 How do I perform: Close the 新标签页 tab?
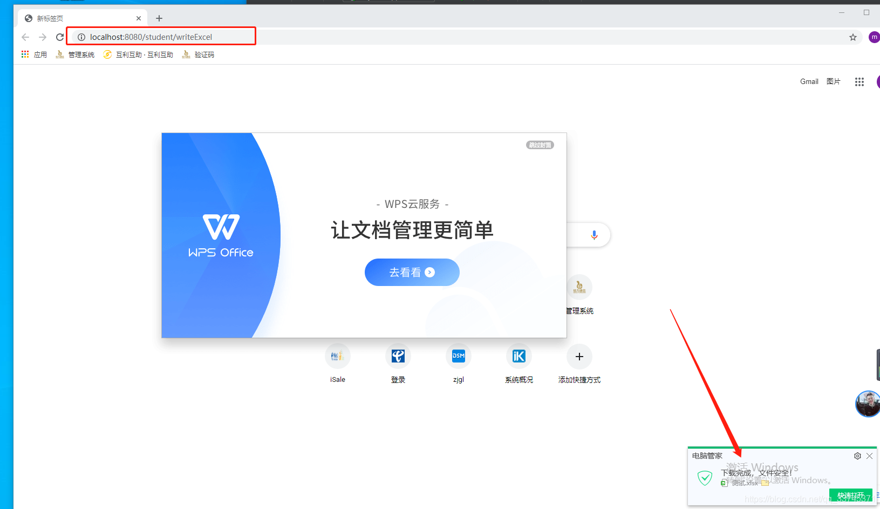click(x=139, y=18)
